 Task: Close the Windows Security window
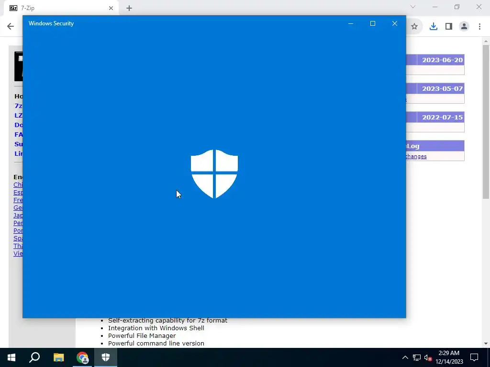click(x=395, y=23)
